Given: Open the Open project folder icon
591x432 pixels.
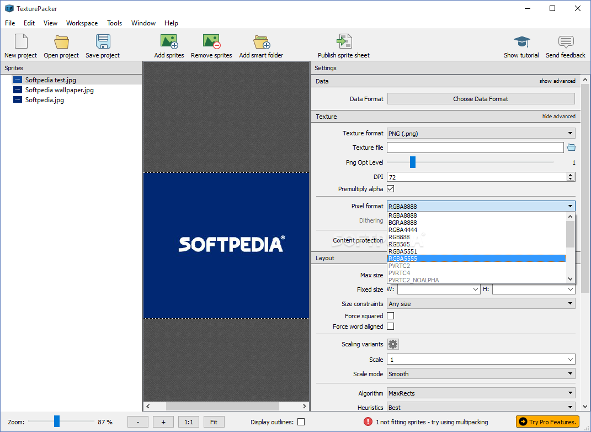Looking at the screenshot, I should click(x=61, y=41).
